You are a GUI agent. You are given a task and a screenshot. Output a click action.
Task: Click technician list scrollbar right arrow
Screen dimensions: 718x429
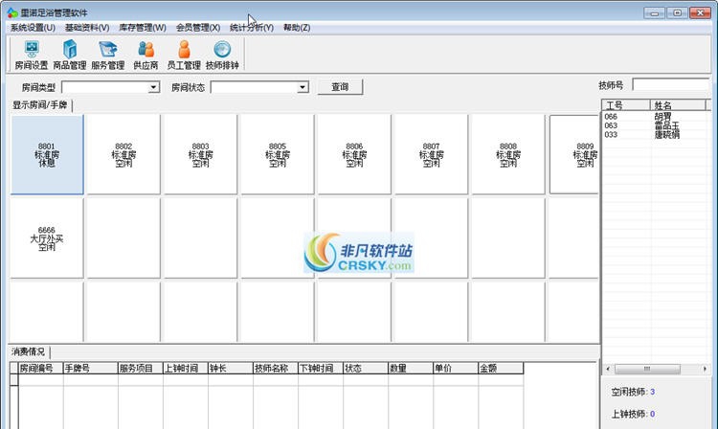[705, 369]
